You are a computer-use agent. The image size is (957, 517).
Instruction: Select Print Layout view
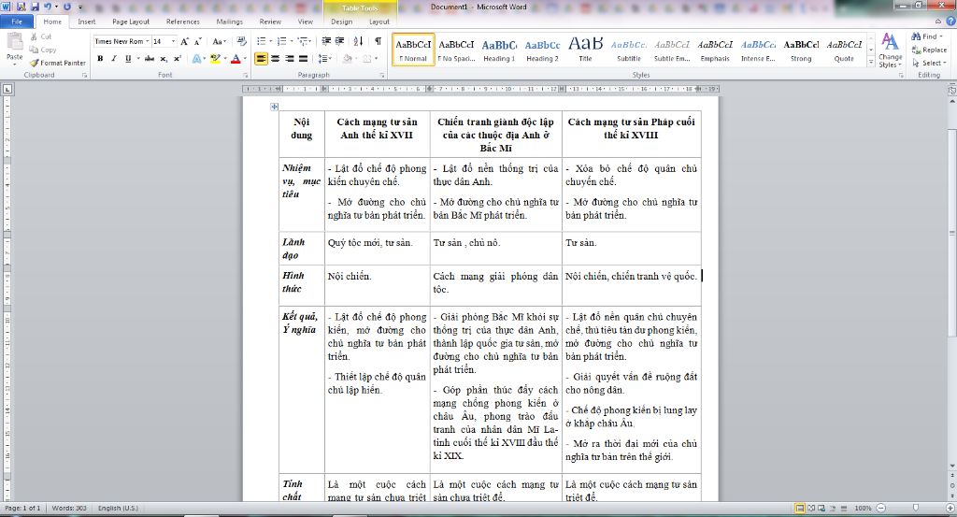point(800,508)
